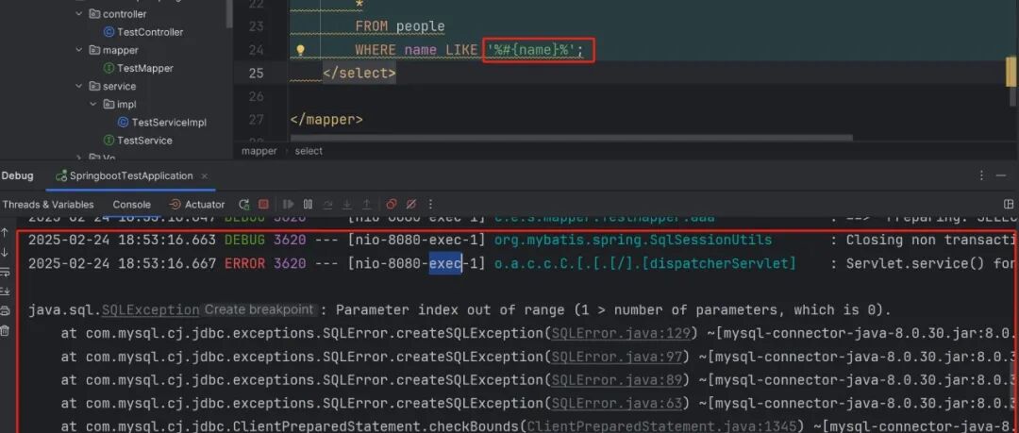Click the console up-arrow icon

[6, 232]
